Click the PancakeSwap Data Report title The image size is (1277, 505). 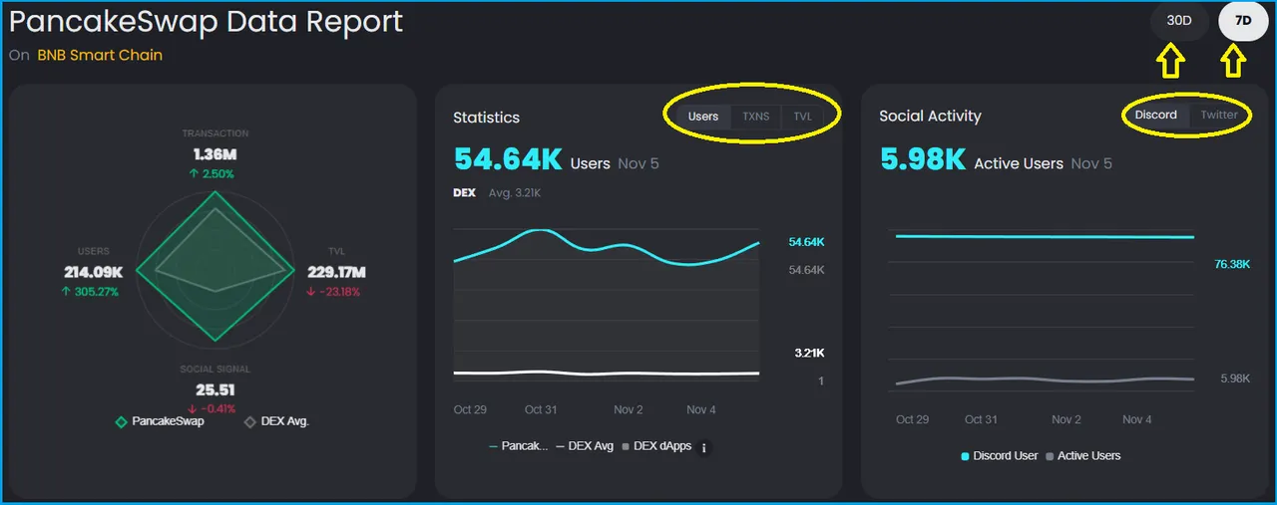[x=206, y=21]
